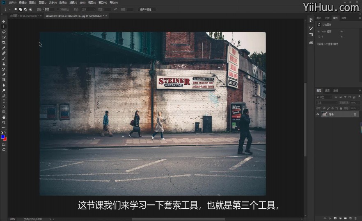The height and width of the screenshot is (221, 362).
Task: Toggle the shape layer filter icon
Action: pos(350,97)
